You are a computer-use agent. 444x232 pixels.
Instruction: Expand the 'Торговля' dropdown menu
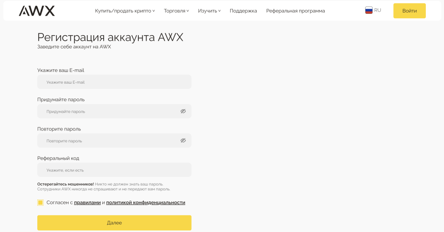pyautogui.click(x=176, y=11)
